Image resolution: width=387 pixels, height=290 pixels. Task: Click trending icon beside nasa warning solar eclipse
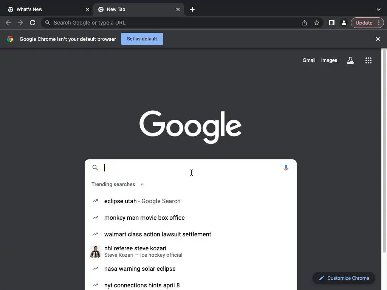pos(95,268)
